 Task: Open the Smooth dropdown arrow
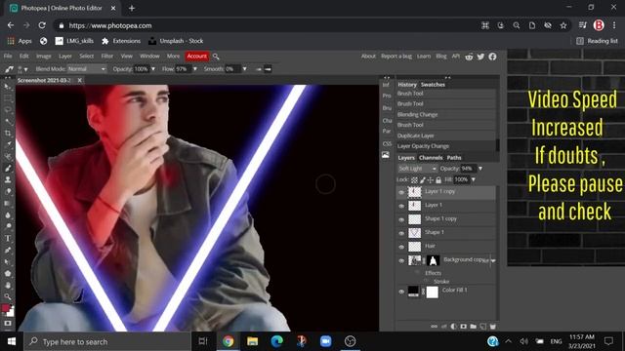244,69
